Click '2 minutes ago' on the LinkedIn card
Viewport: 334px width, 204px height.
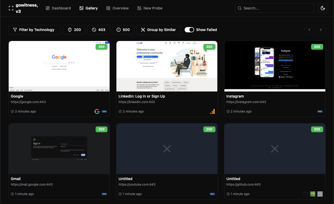click(x=133, y=111)
